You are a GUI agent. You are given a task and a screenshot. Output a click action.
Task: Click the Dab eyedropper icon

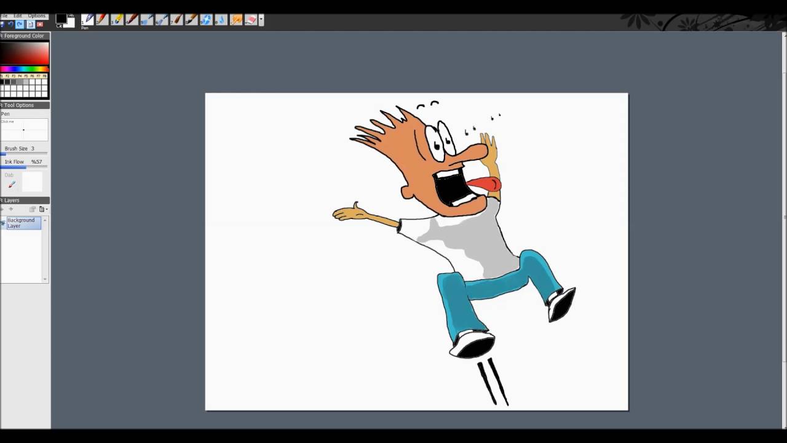[12, 184]
